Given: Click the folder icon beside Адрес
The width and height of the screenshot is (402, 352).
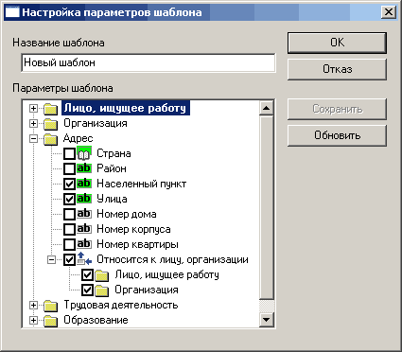Looking at the screenshot, I should tap(50, 139).
